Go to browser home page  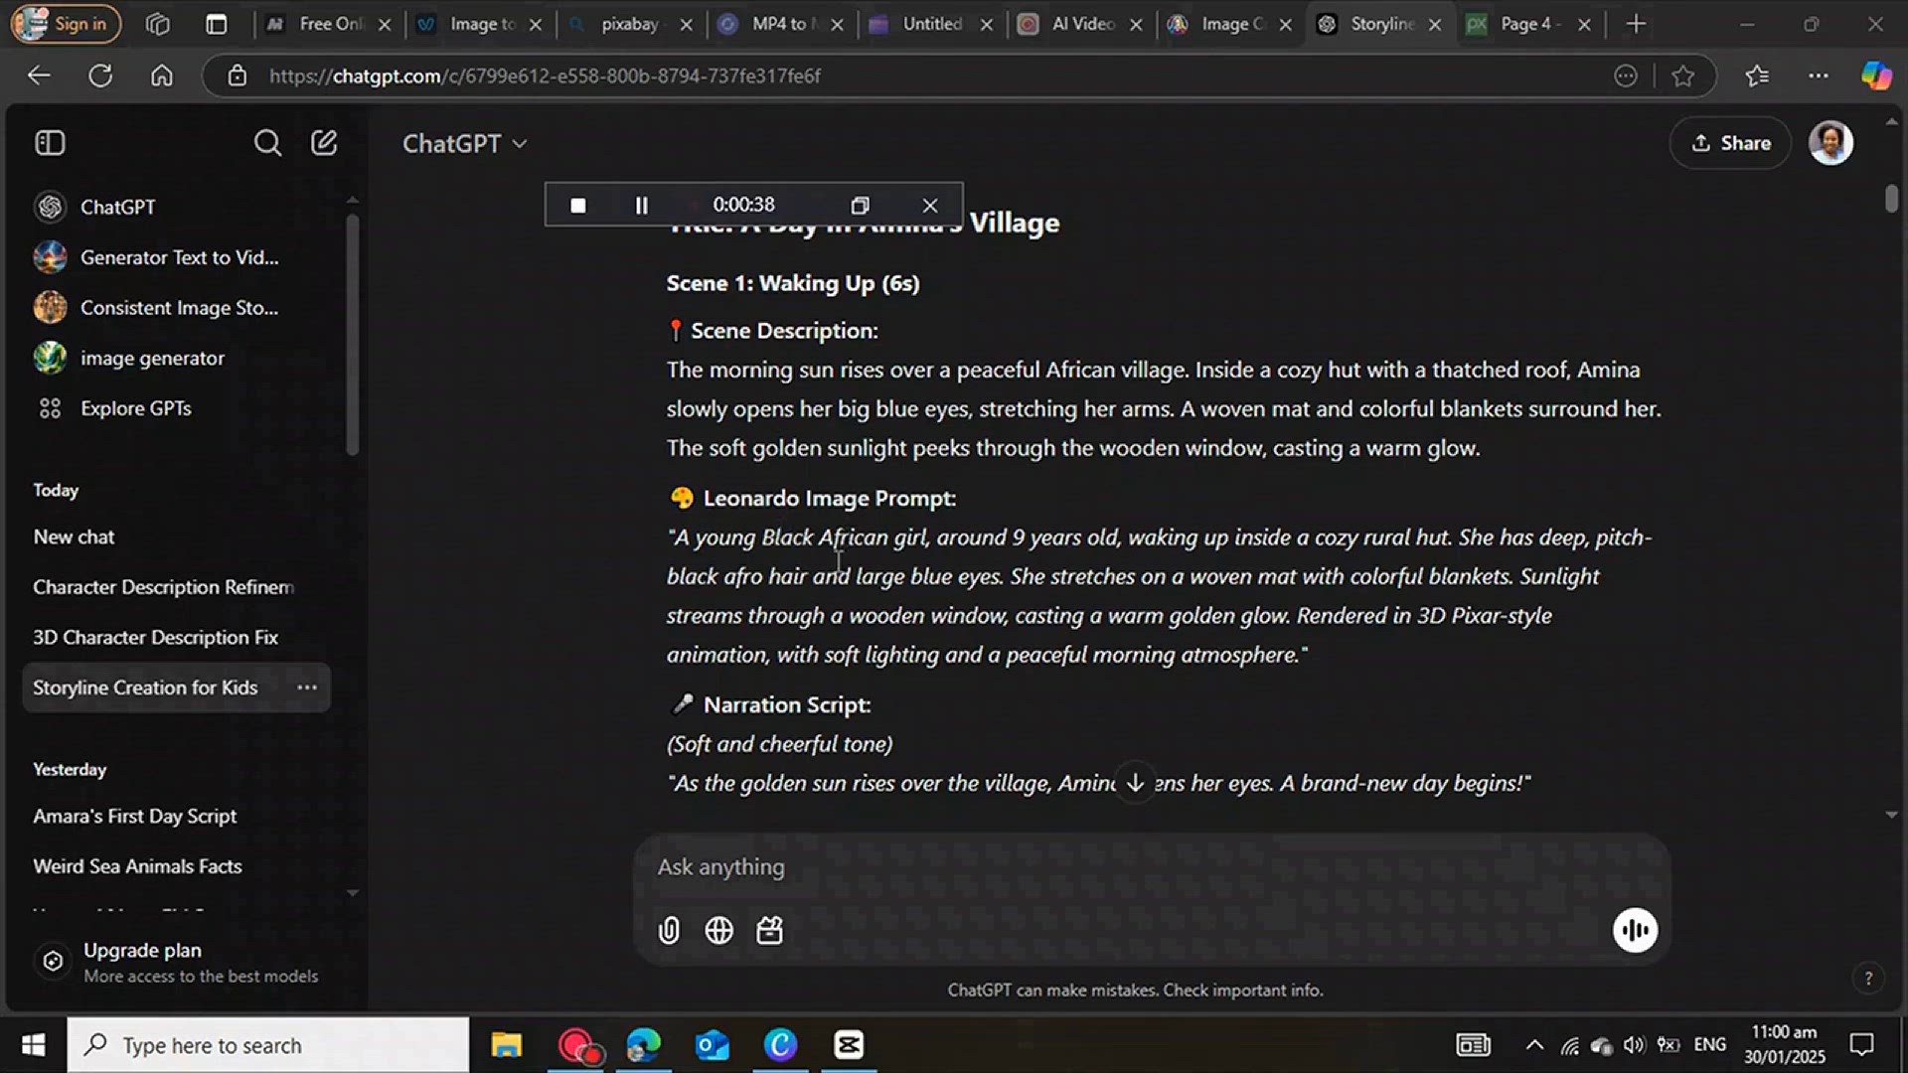click(x=162, y=76)
